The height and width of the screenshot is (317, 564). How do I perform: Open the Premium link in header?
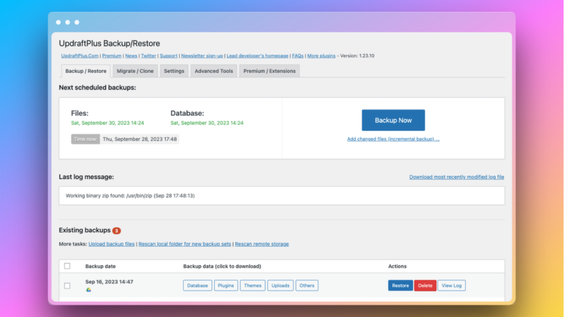tap(111, 56)
